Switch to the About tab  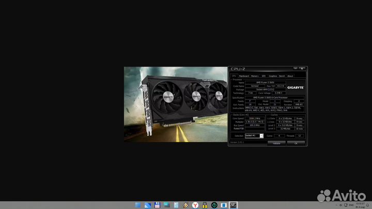[x=290, y=76]
